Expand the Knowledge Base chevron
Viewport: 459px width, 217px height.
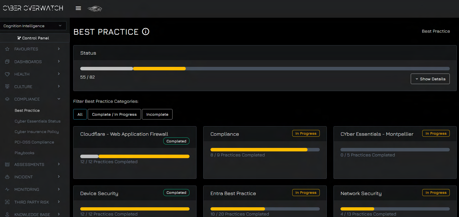(59, 214)
